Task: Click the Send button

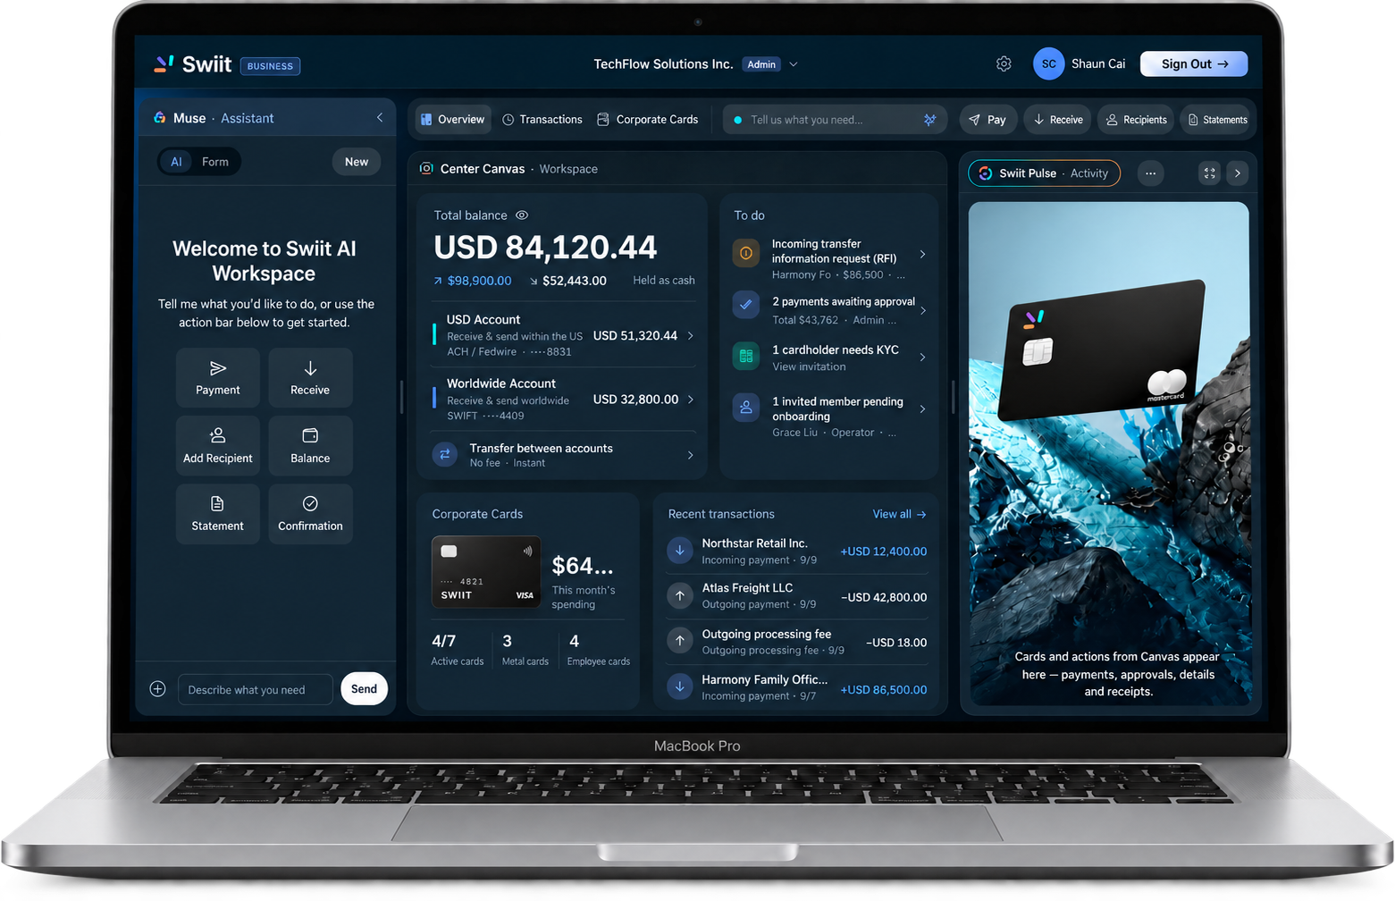Action: [364, 689]
